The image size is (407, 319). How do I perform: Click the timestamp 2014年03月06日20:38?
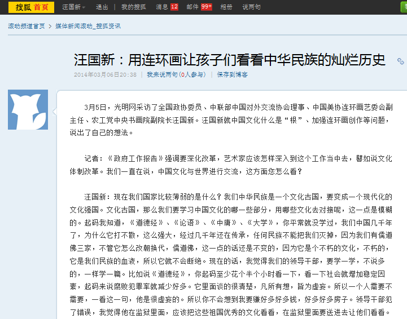(x=105, y=74)
